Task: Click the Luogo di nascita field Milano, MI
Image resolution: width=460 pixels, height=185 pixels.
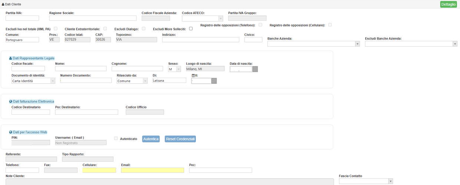Action: (205, 68)
